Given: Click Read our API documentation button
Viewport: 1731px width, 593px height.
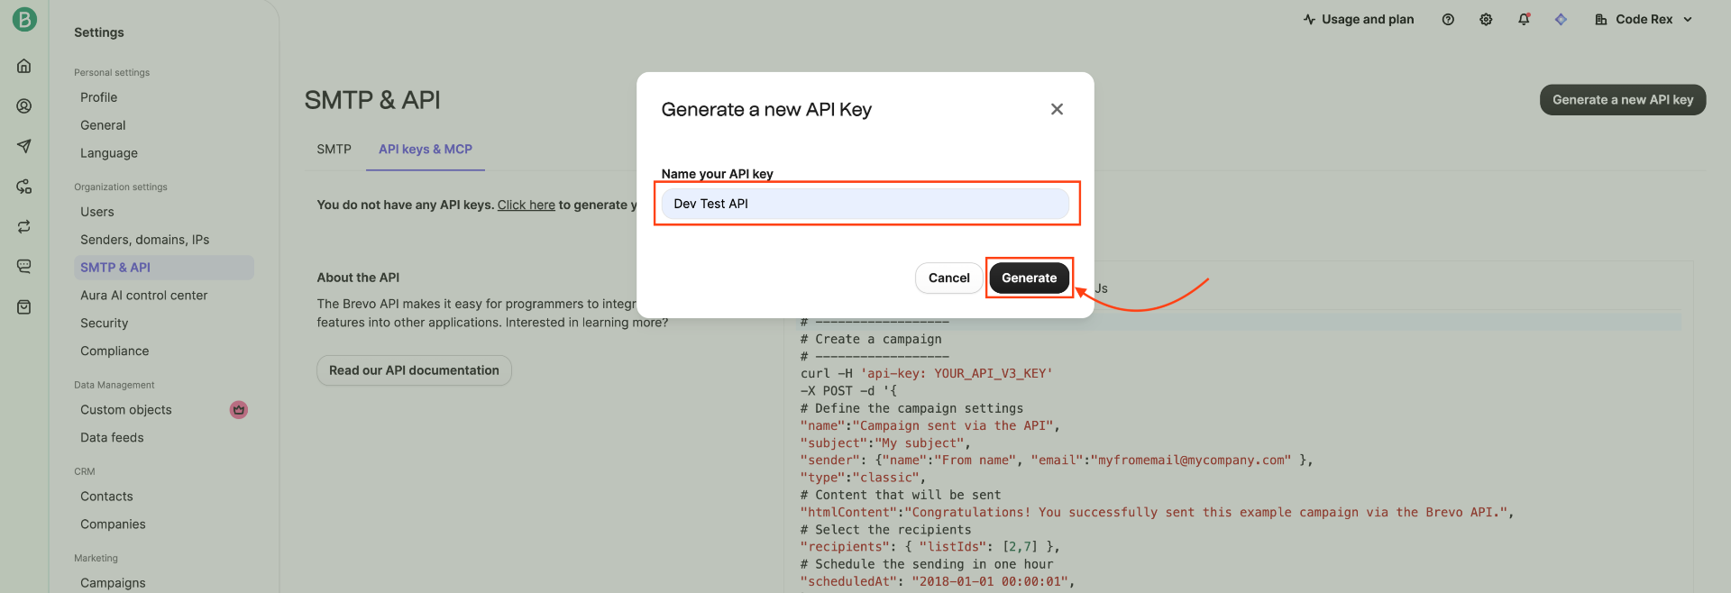Looking at the screenshot, I should click(414, 370).
